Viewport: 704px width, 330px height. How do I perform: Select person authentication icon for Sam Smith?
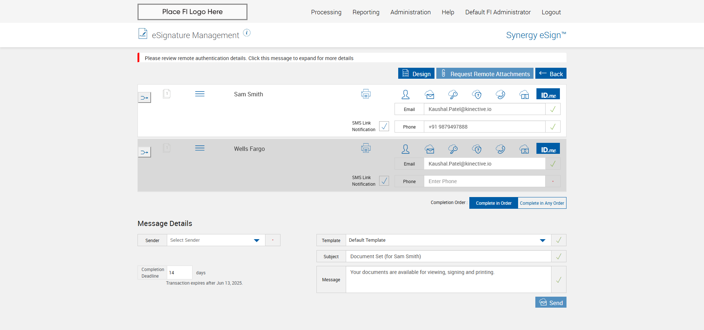pyautogui.click(x=406, y=94)
